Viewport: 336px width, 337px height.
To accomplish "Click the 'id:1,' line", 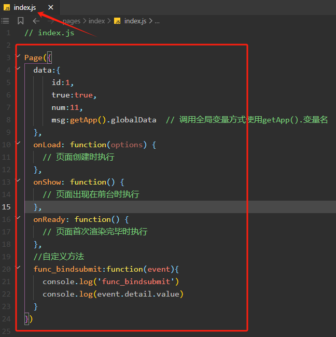I will click(x=63, y=82).
